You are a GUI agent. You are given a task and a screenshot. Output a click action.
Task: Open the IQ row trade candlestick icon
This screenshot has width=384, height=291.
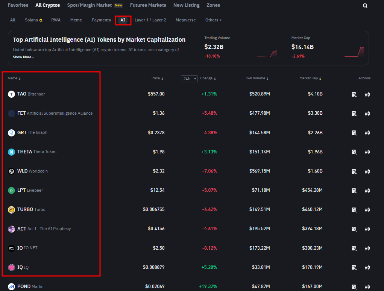(x=367, y=267)
